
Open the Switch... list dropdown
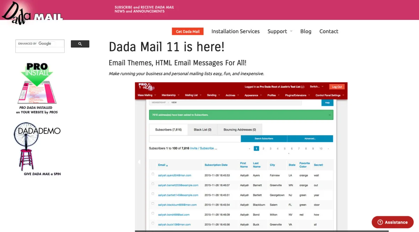tap(317, 87)
